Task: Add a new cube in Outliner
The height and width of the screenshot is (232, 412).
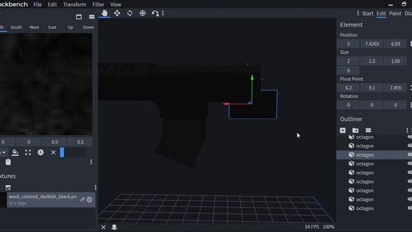Action: [x=342, y=130]
